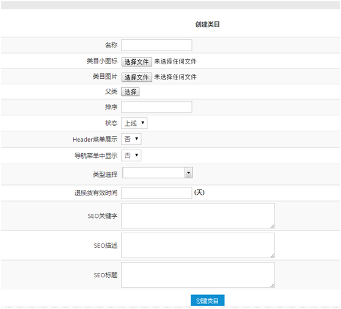Click the SEO关键字 text area
Screen dimensions: 341x309
coord(198,216)
